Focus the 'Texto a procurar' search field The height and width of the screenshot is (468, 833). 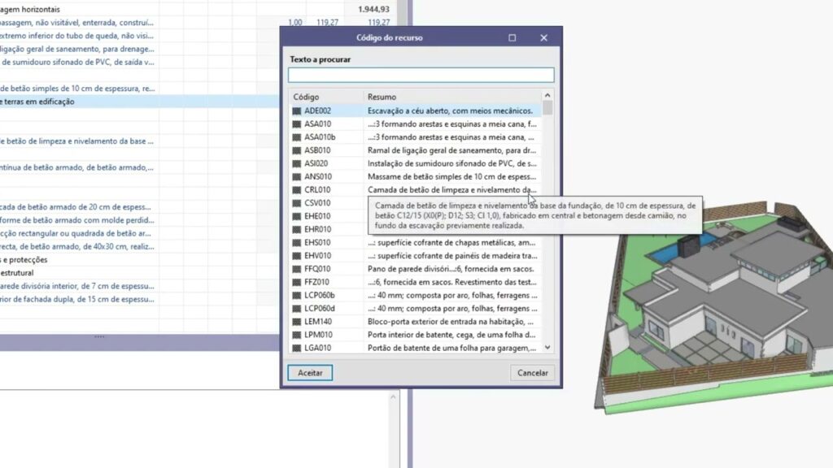tap(421, 75)
